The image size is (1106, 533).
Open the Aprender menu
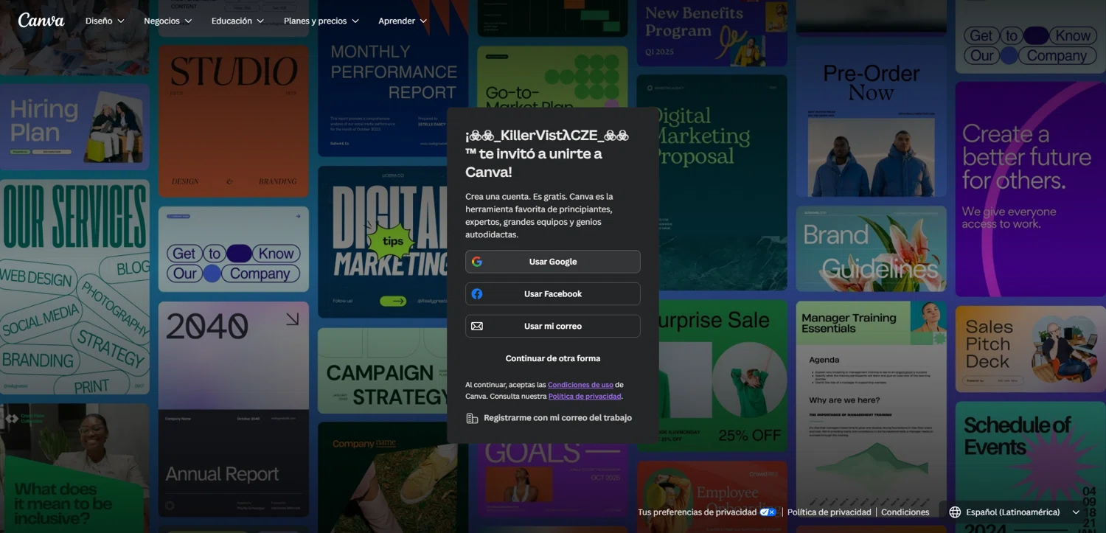click(403, 21)
